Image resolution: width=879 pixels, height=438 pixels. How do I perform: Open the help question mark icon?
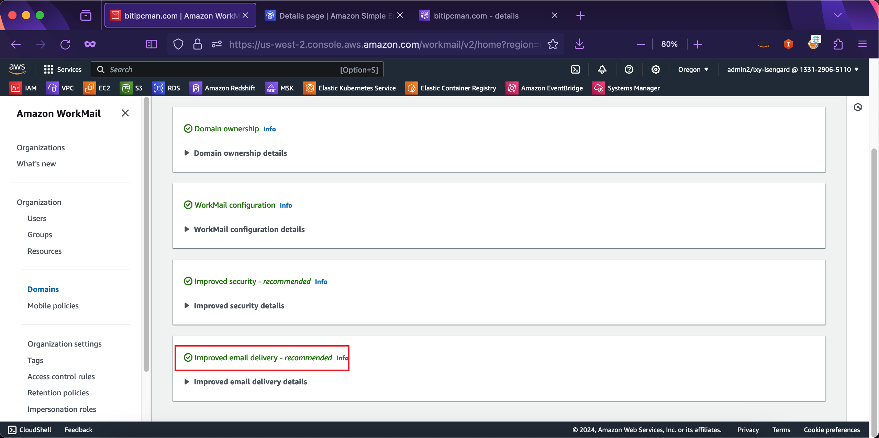pyautogui.click(x=629, y=69)
